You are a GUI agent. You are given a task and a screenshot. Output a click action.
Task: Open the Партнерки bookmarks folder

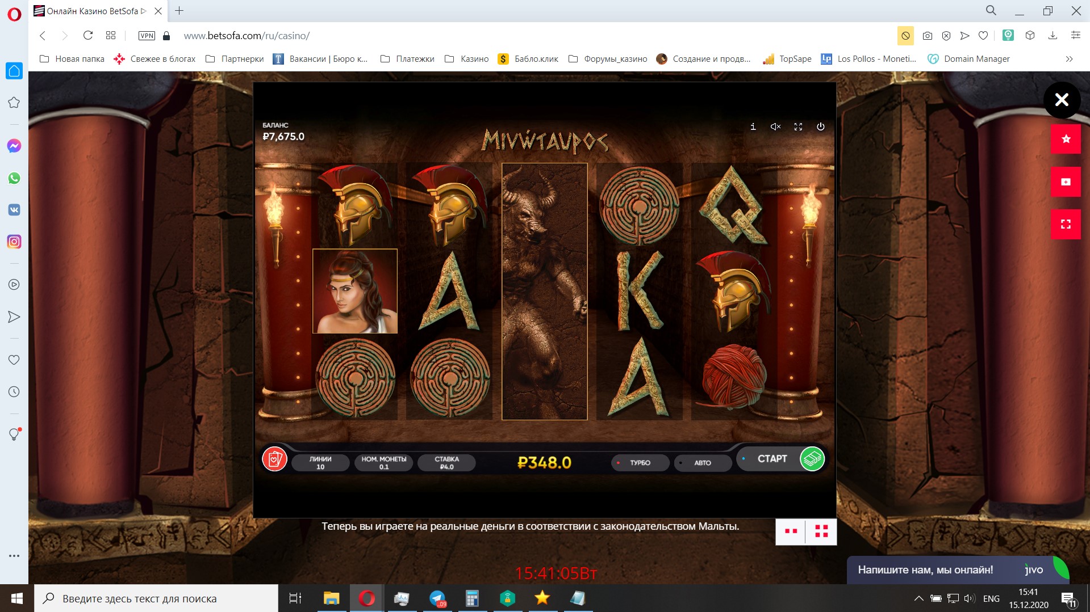tap(235, 59)
